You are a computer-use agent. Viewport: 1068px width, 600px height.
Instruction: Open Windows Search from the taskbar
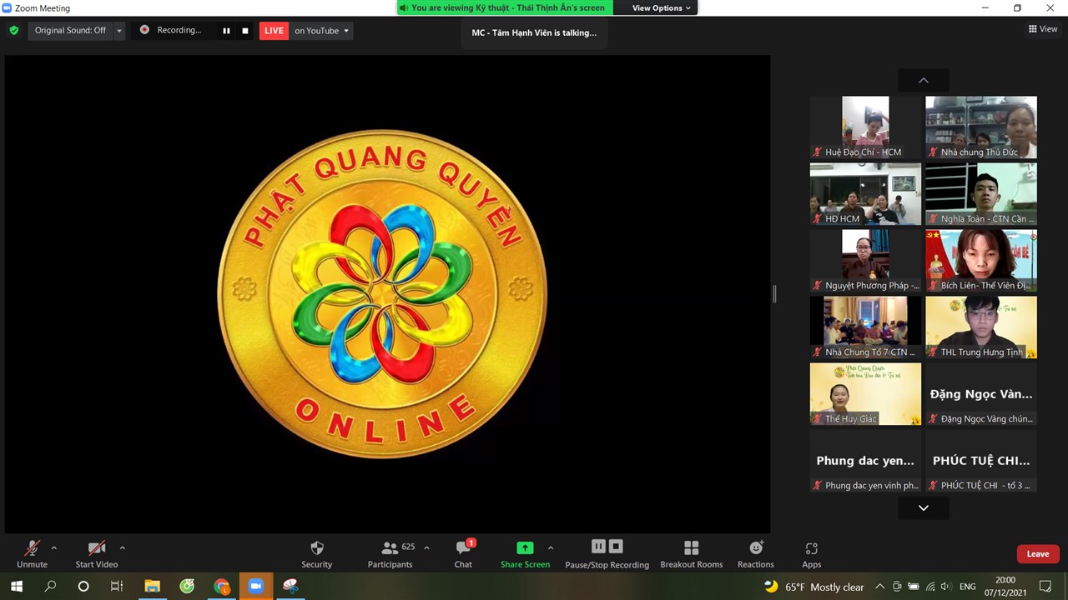(x=50, y=587)
